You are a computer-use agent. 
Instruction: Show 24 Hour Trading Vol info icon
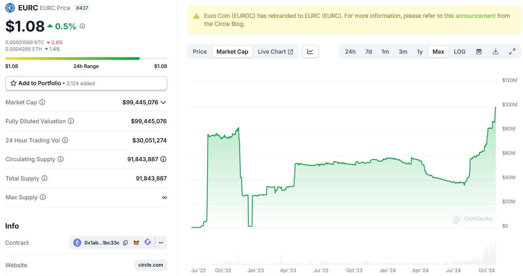(65, 140)
